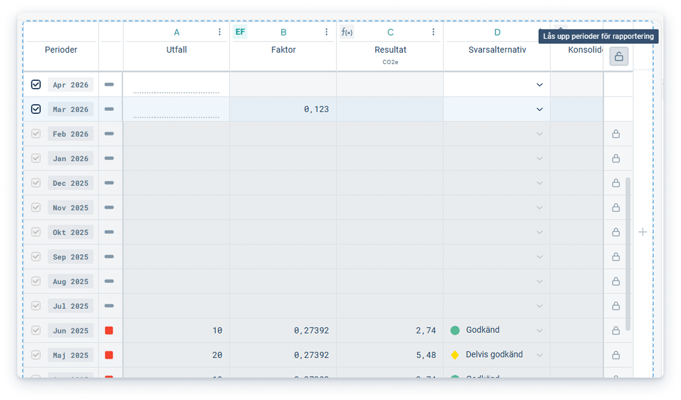This screenshot has height=400, width=681.
Task: Click the EF emission factor icon
Action: pos(240,32)
